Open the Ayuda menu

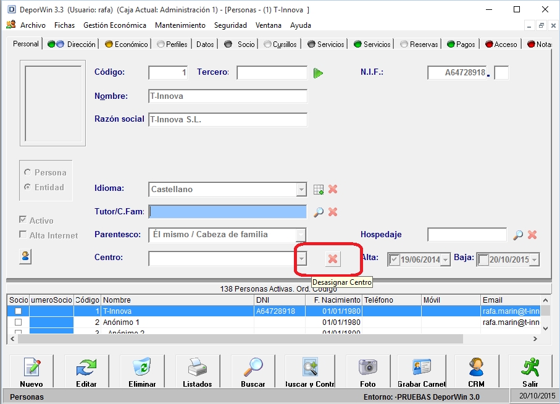point(300,25)
